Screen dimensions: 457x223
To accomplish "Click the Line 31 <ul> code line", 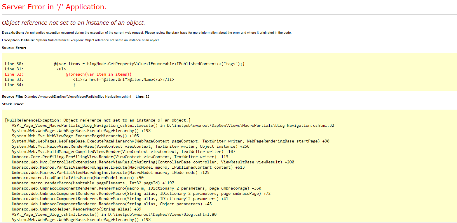I will point(61,69).
